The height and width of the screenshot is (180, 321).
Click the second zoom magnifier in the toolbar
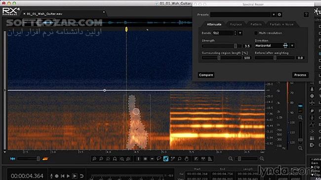pos(101,158)
